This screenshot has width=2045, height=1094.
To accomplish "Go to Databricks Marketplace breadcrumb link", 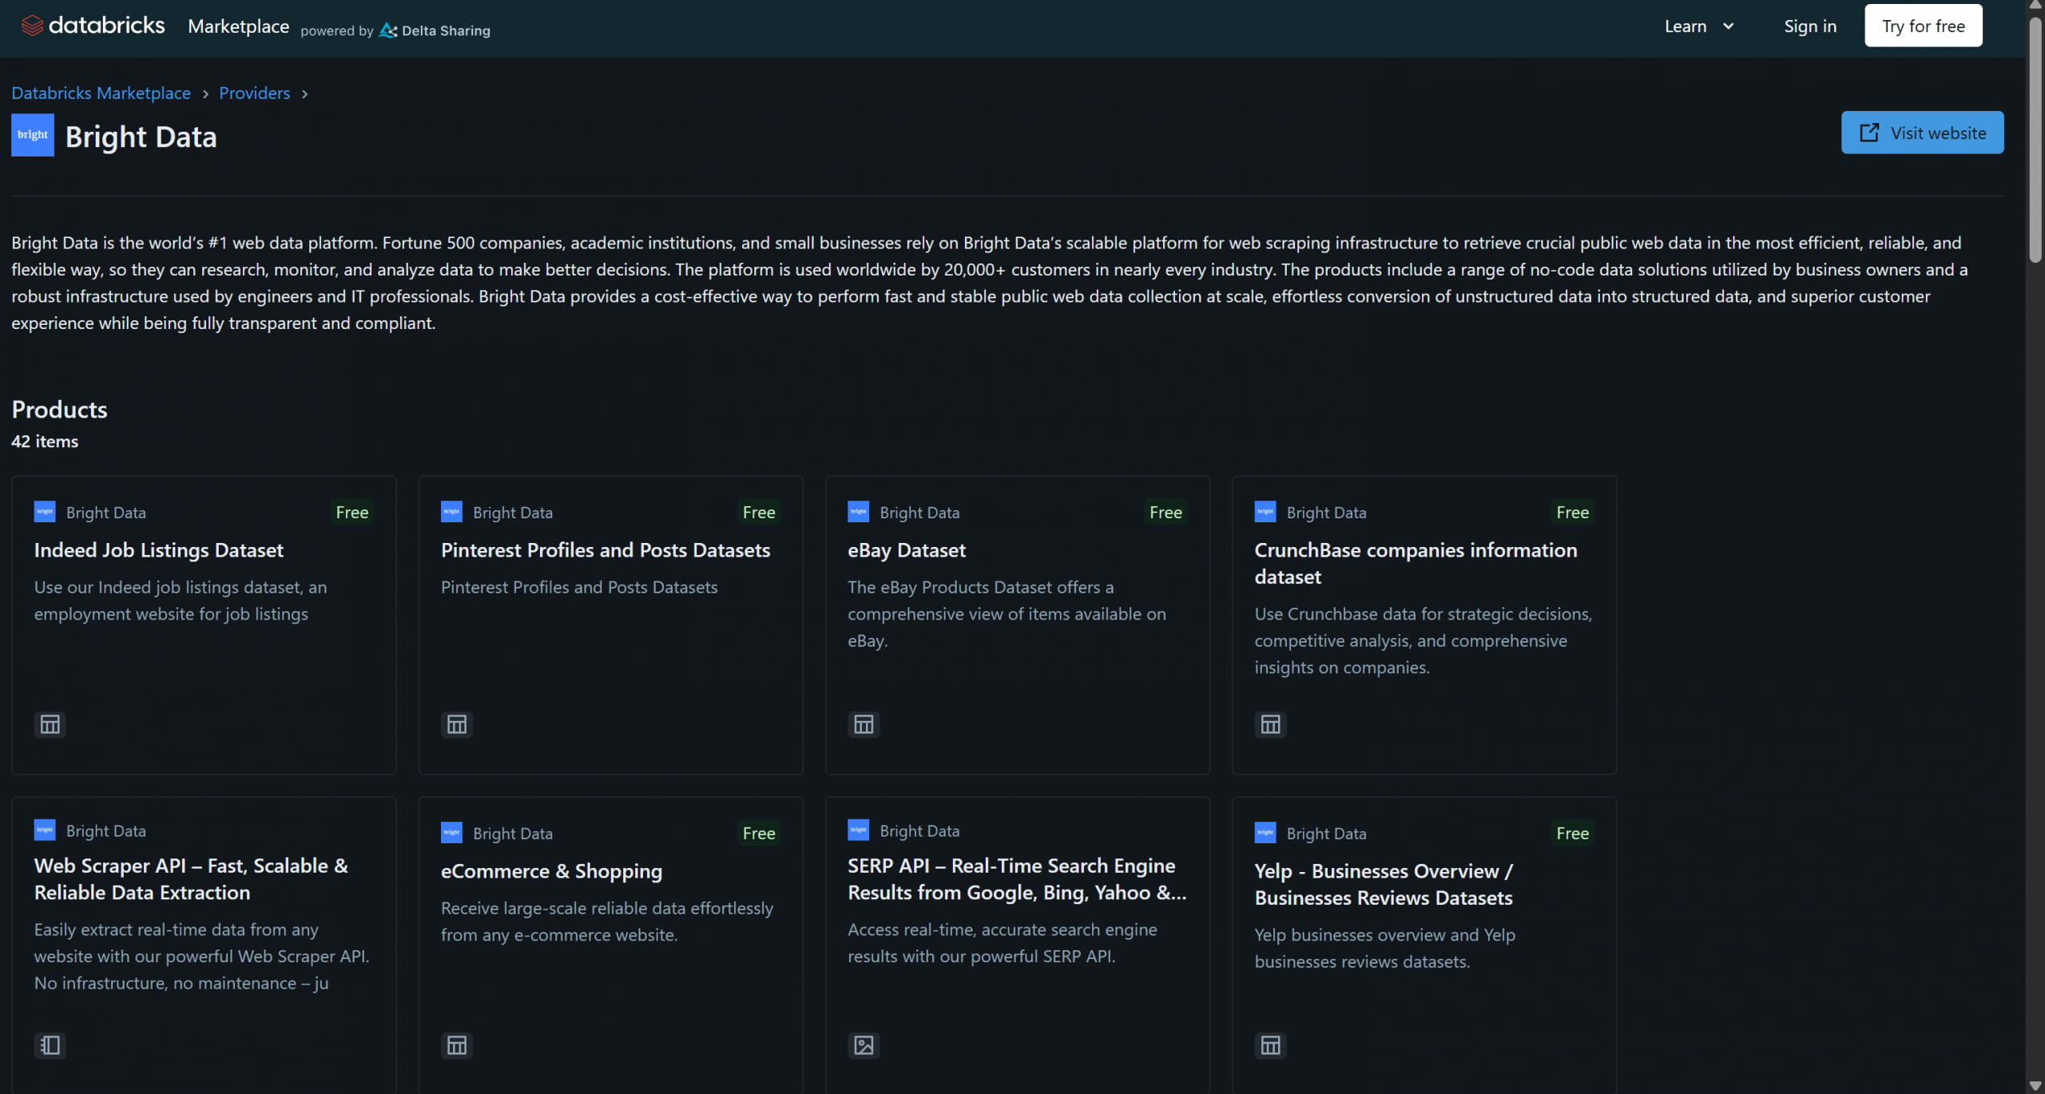I will tap(101, 93).
